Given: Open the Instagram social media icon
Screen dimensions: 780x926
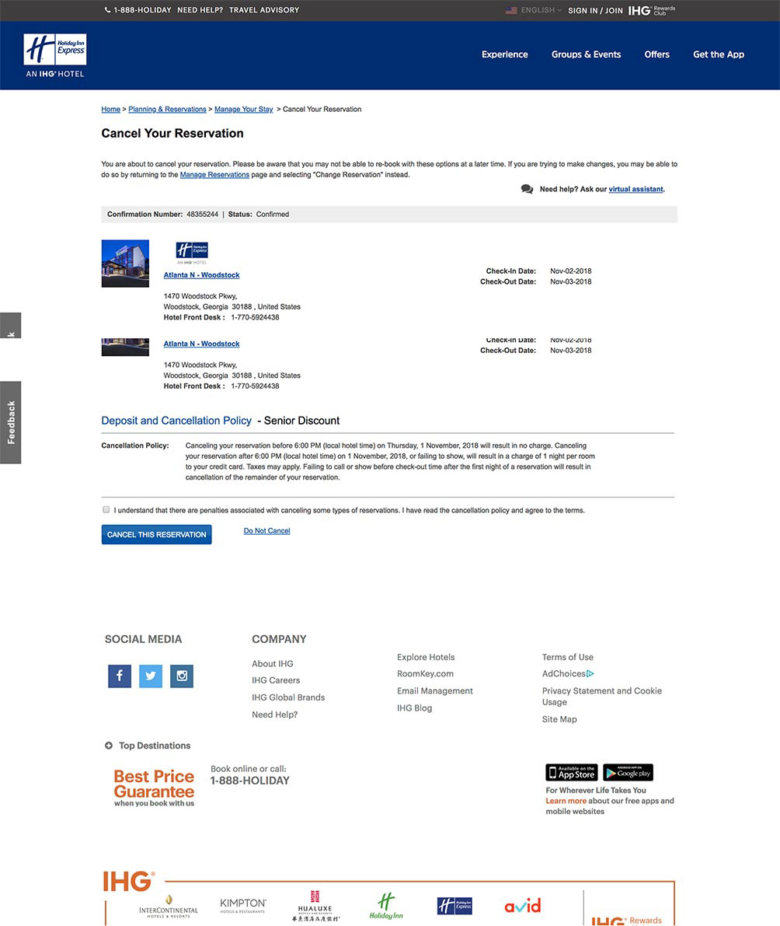Looking at the screenshot, I should click(x=182, y=676).
